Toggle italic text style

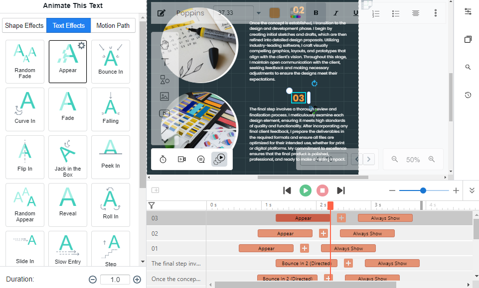(x=336, y=13)
